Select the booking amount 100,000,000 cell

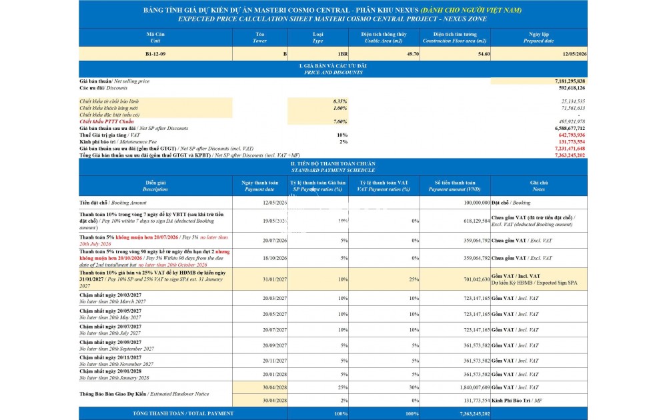tap(455, 203)
